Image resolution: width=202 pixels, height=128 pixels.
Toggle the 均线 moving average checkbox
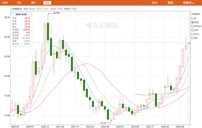192,22
